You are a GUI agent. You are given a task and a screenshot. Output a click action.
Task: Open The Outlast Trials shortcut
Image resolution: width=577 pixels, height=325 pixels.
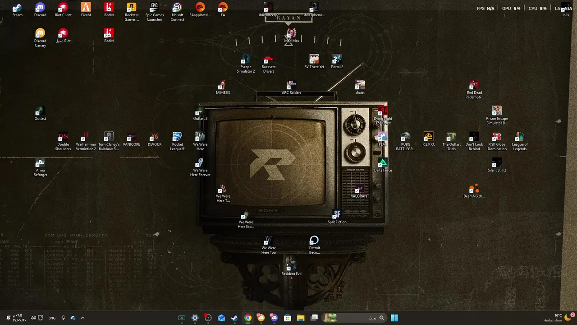pyautogui.click(x=451, y=142)
